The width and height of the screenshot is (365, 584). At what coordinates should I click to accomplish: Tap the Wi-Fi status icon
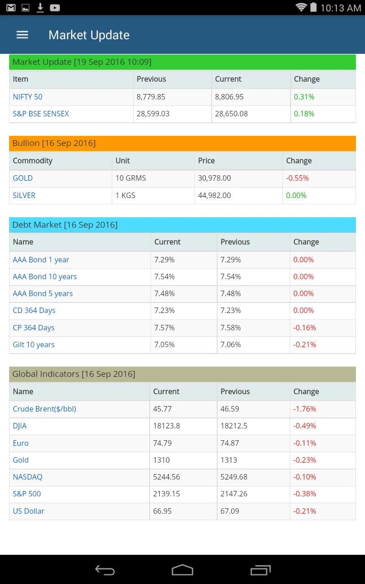(x=301, y=7)
